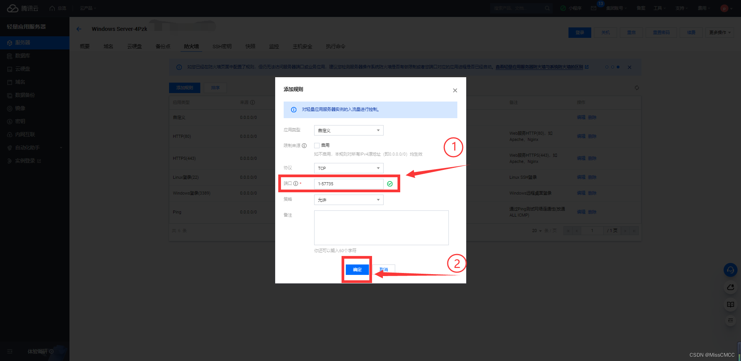Screen dimensions: 741x361
Task: Select the second carousel dot in notice banner
Action: coord(612,67)
